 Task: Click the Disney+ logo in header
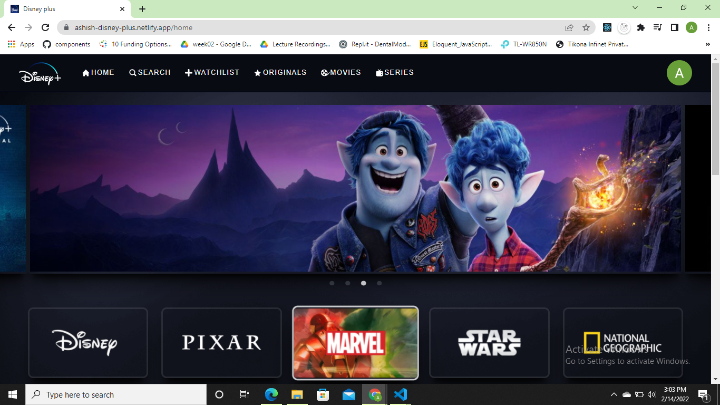click(x=40, y=73)
